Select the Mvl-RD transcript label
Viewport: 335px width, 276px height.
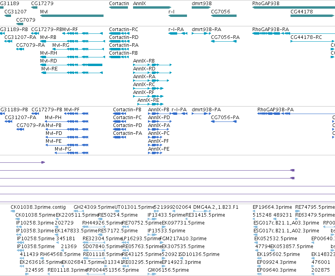point(49,61)
